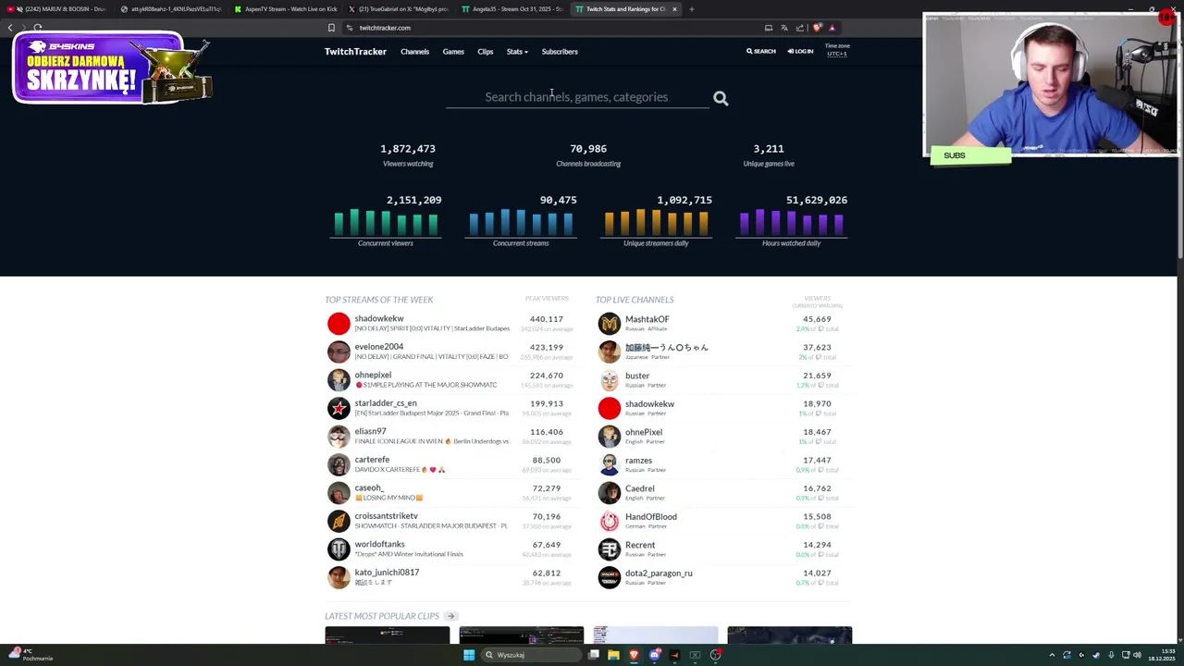Click Recrent's avatar icon
The width and height of the screenshot is (1184, 666).
click(609, 549)
